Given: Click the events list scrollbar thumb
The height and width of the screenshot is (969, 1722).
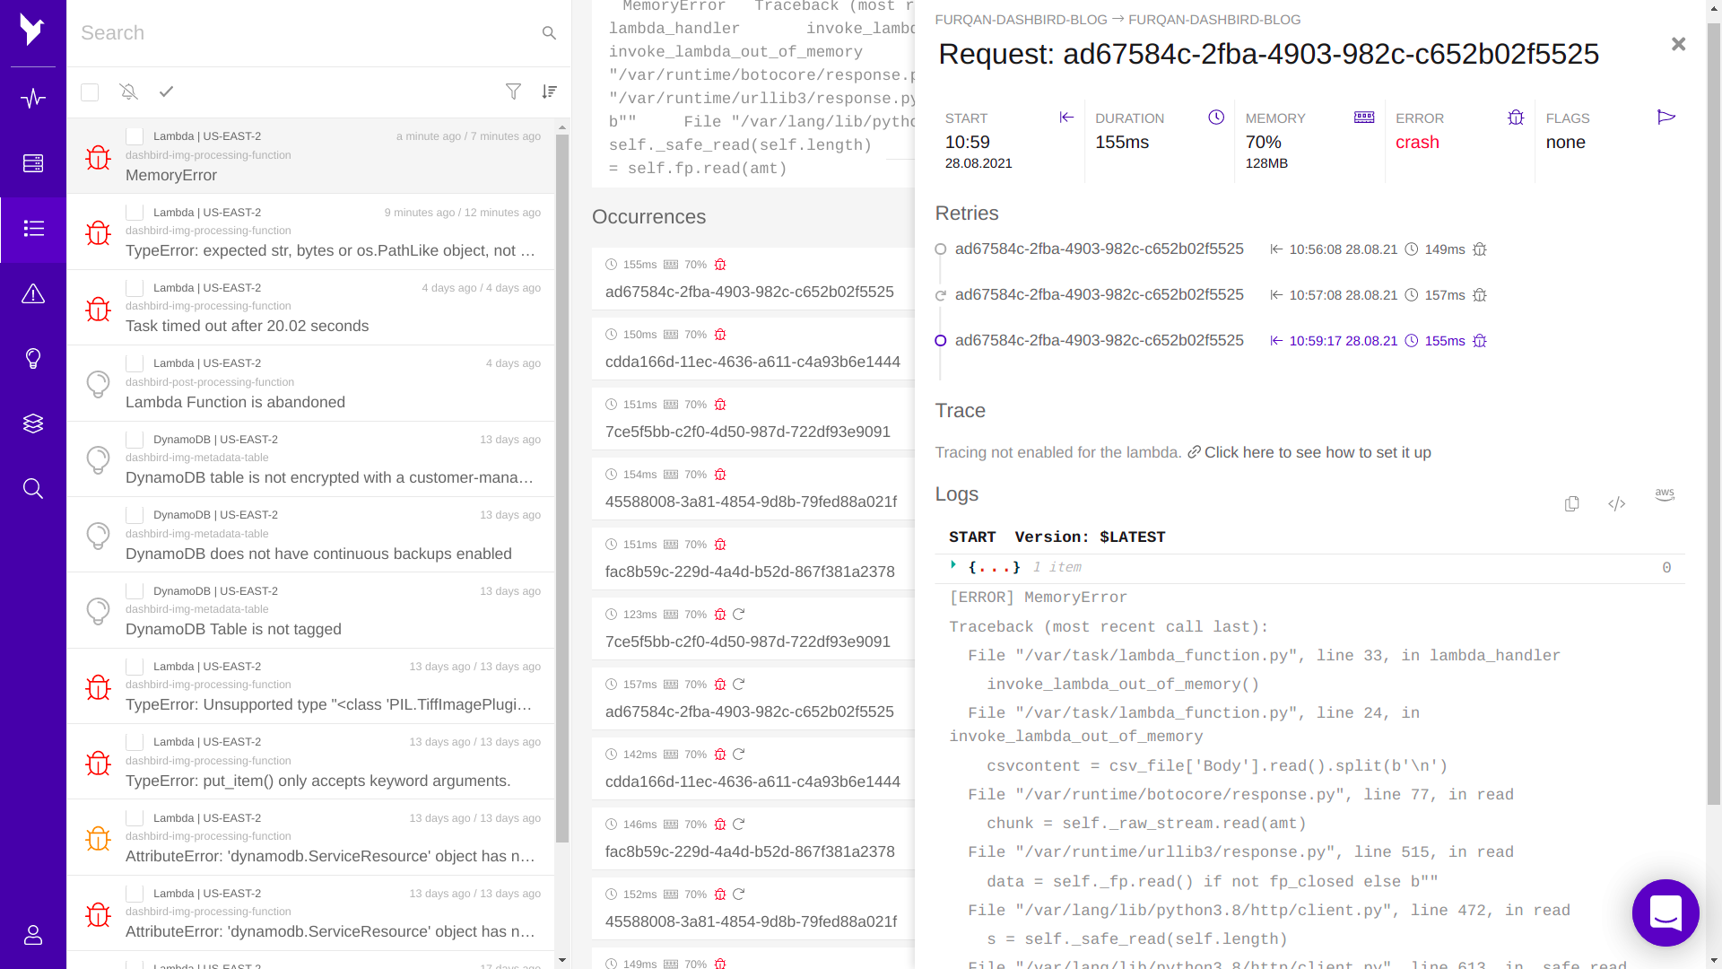Looking at the screenshot, I should 563,489.
